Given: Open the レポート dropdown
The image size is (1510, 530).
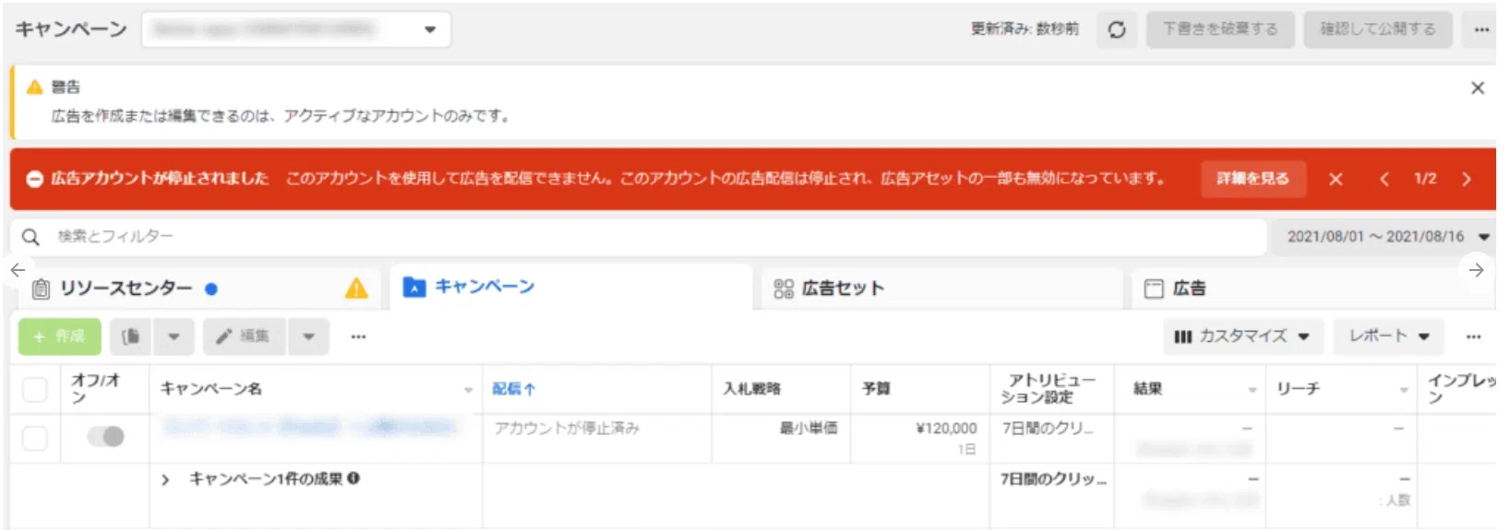Looking at the screenshot, I should (1388, 336).
